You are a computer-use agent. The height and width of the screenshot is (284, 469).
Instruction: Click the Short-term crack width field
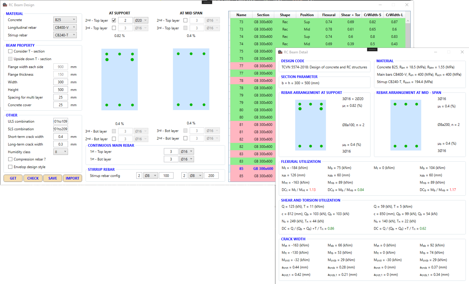[61, 137]
